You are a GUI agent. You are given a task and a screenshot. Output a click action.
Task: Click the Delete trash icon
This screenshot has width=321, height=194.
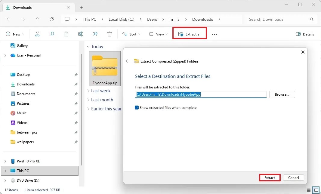(110, 34)
